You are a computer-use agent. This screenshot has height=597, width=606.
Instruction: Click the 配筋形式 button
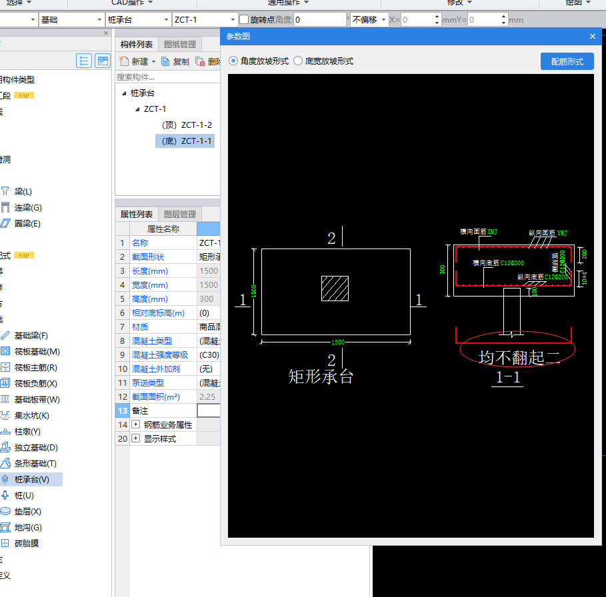(567, 61)
